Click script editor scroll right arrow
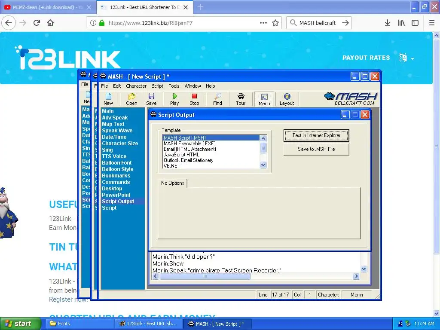 356,276
